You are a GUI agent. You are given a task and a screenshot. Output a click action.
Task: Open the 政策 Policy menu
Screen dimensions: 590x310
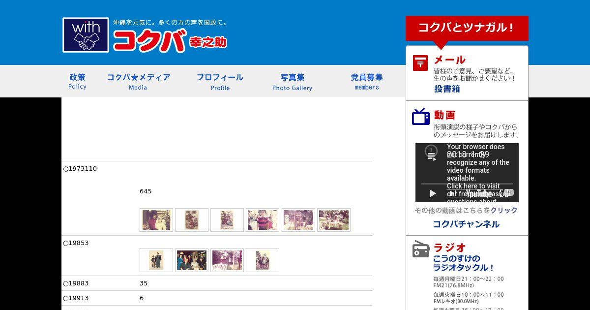[x=77, y=81]
